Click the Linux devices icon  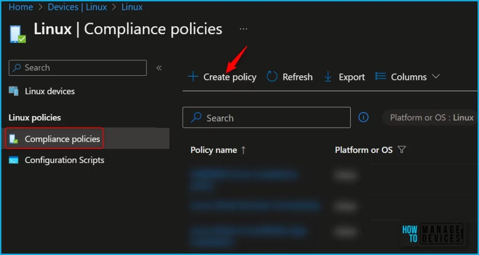pyautogui.click(x=14, y=91)
